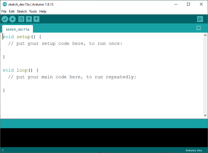Open the Tools menu
The height and width of the screenshot is (153, 208).
(33, 11)
